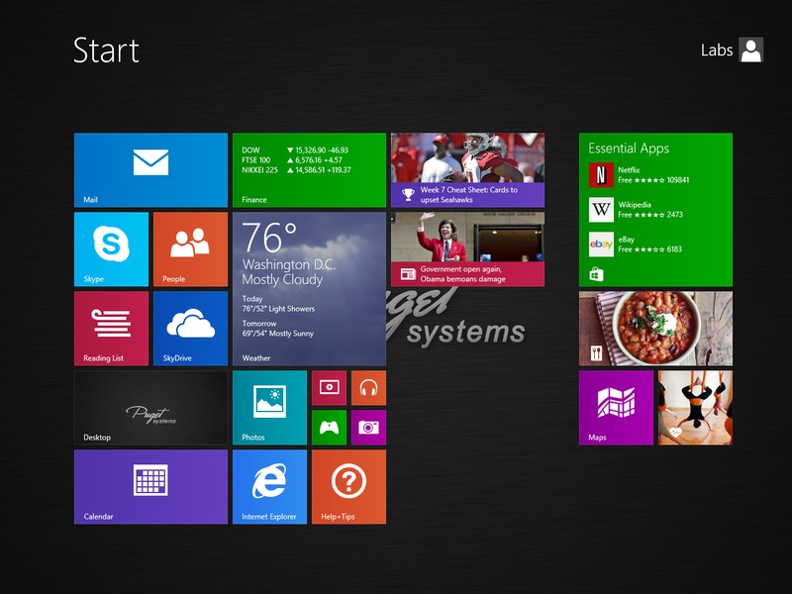Launch Internet Explorer tile
Screen dimensions: 792x594
click(x=269, y=486)
